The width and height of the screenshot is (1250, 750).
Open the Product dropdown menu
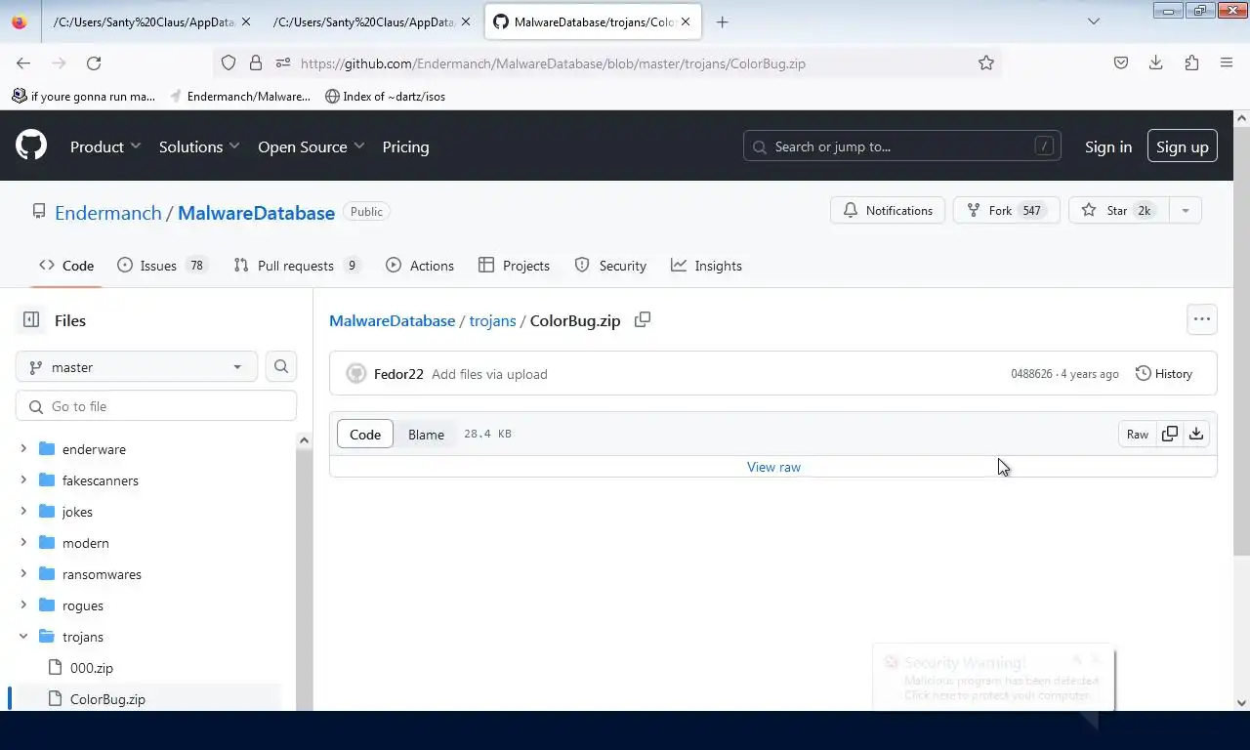tap(105, 146)
